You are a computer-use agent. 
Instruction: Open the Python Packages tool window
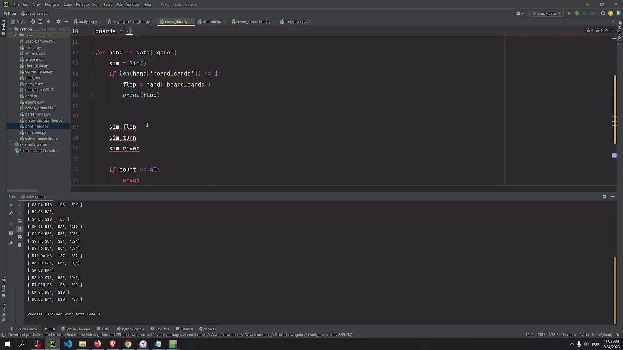point(77,329)
